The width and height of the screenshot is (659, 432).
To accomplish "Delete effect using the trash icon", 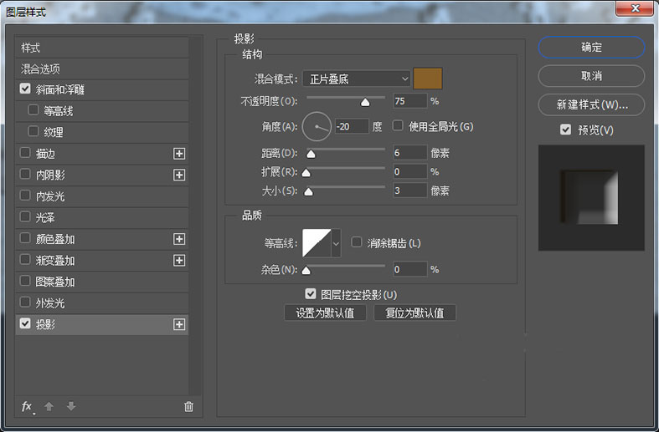I will [188, 406].
